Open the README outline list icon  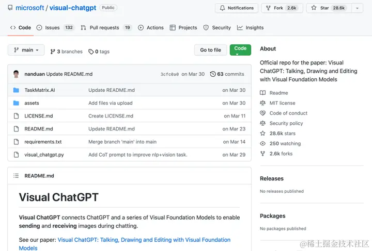(16, 176)
